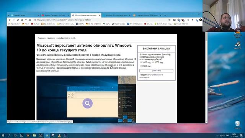Open the Алексей Лещенко bookmark
Image resolution: width=245 pixels, height=138 pixels.
pyautogui.click(x=135, y=24)
